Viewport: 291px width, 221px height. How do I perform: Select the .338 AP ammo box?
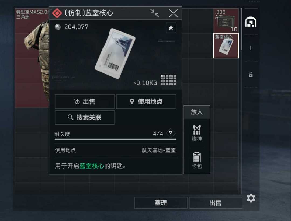[226, 20]
